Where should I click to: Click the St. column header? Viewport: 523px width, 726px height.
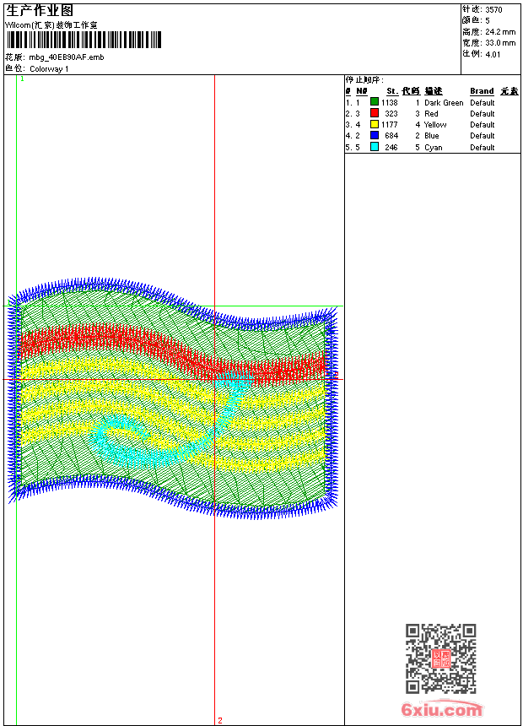391,91
